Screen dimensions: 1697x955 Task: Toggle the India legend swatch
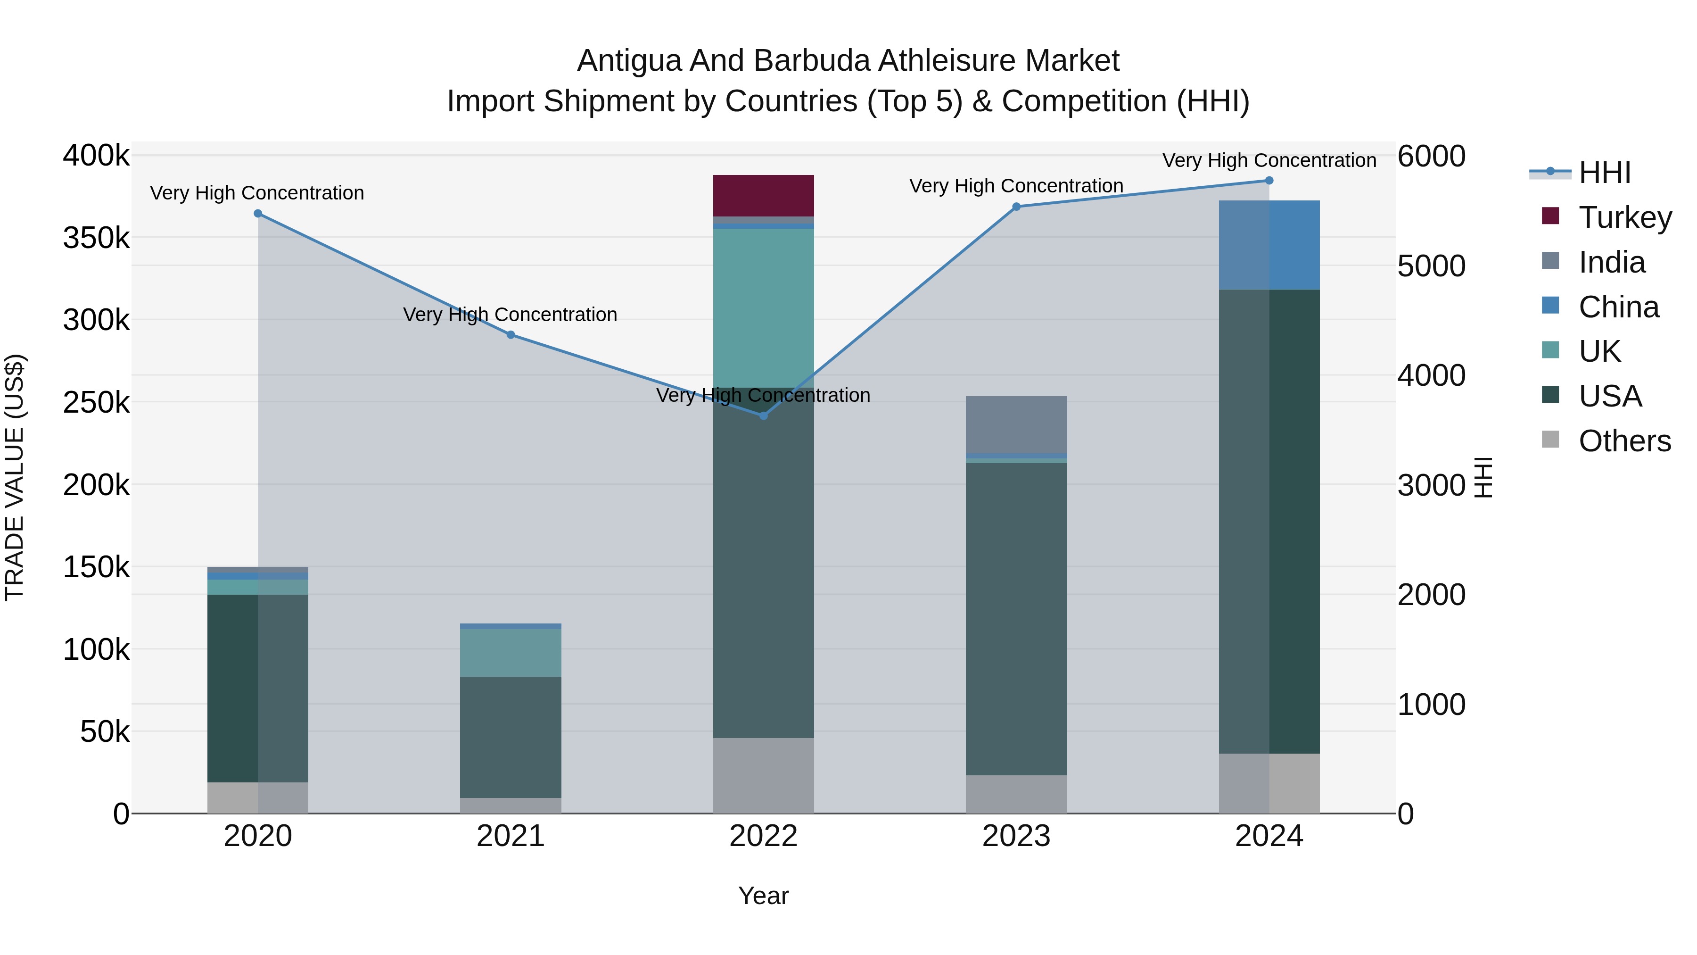tap(1551, 260)
